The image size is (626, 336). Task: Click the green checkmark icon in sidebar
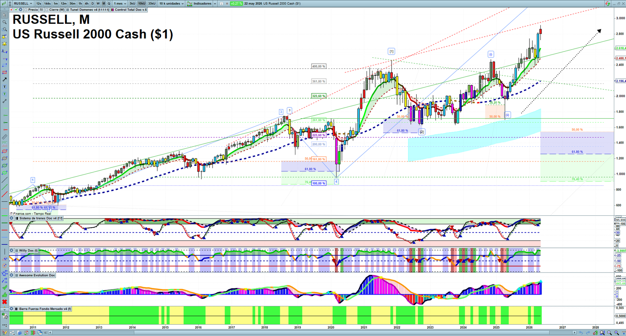5,288
